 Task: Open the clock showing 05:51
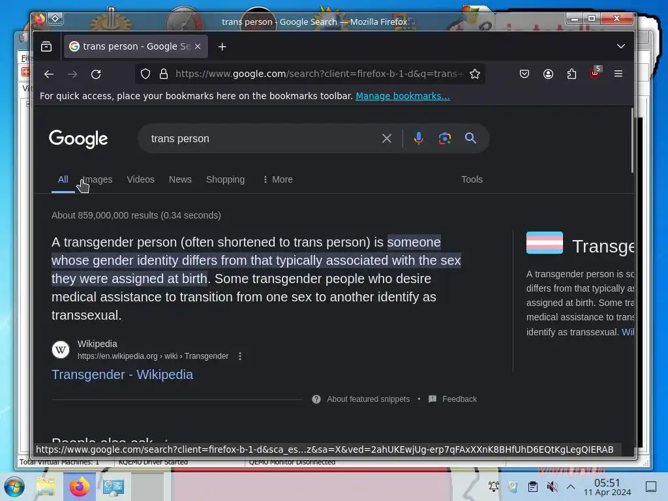click(x=607, y=487)
